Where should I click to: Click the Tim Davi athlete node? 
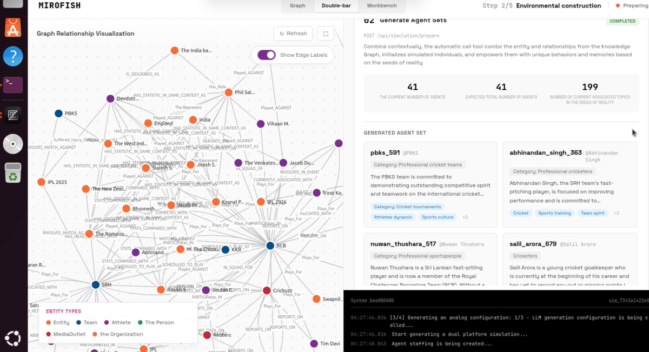tap(314, 344)
